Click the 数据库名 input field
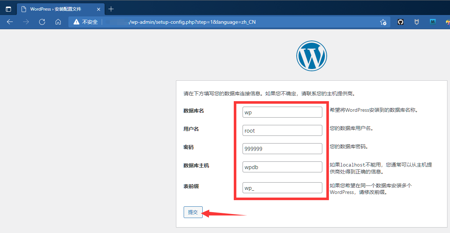The width and height of the screenshot is (450, 233). [x=282, y=112]
